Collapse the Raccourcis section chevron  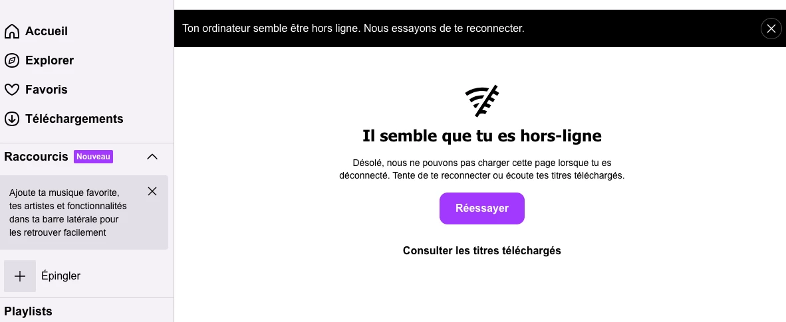pyautogui.click(x=152, y=157)
